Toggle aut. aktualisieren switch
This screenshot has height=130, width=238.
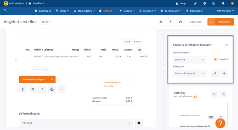point(195,97)
